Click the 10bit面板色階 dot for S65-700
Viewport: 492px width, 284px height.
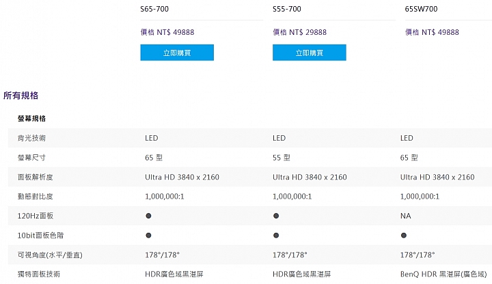pos(148,236)
